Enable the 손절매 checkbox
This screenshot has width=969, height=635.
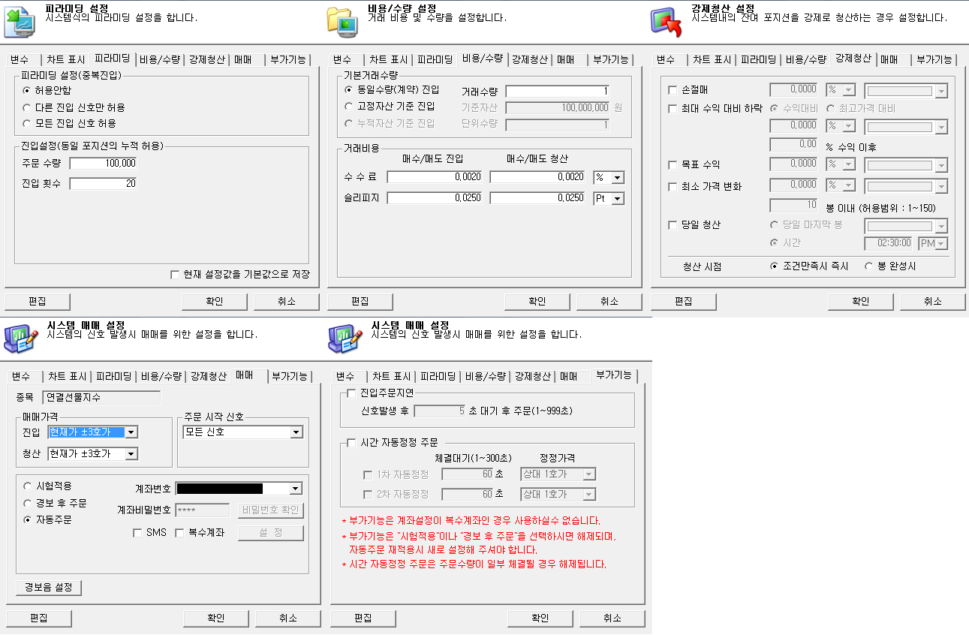coord(673,90)
